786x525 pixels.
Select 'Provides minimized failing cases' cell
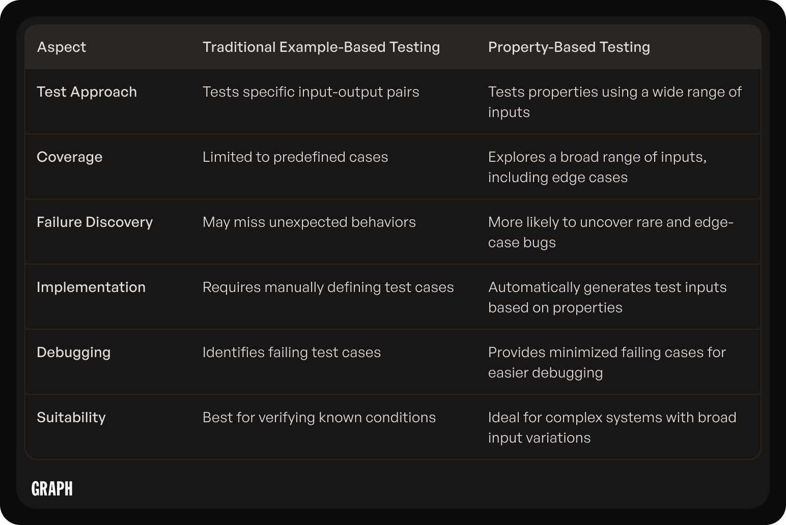coord(607,362)
